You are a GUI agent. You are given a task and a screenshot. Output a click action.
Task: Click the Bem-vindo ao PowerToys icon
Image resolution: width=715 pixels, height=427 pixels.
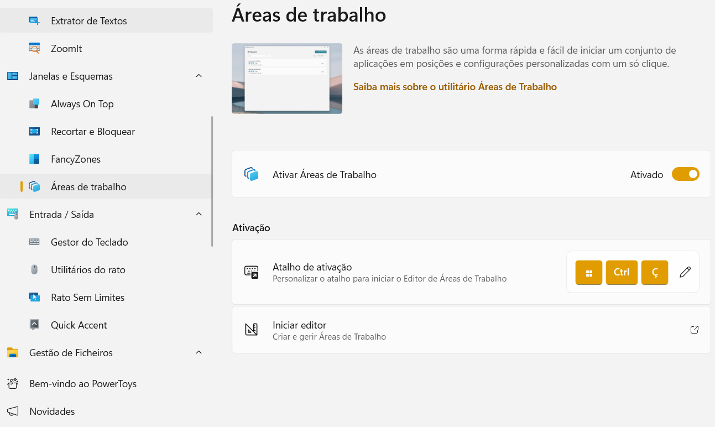pos(13,384)
